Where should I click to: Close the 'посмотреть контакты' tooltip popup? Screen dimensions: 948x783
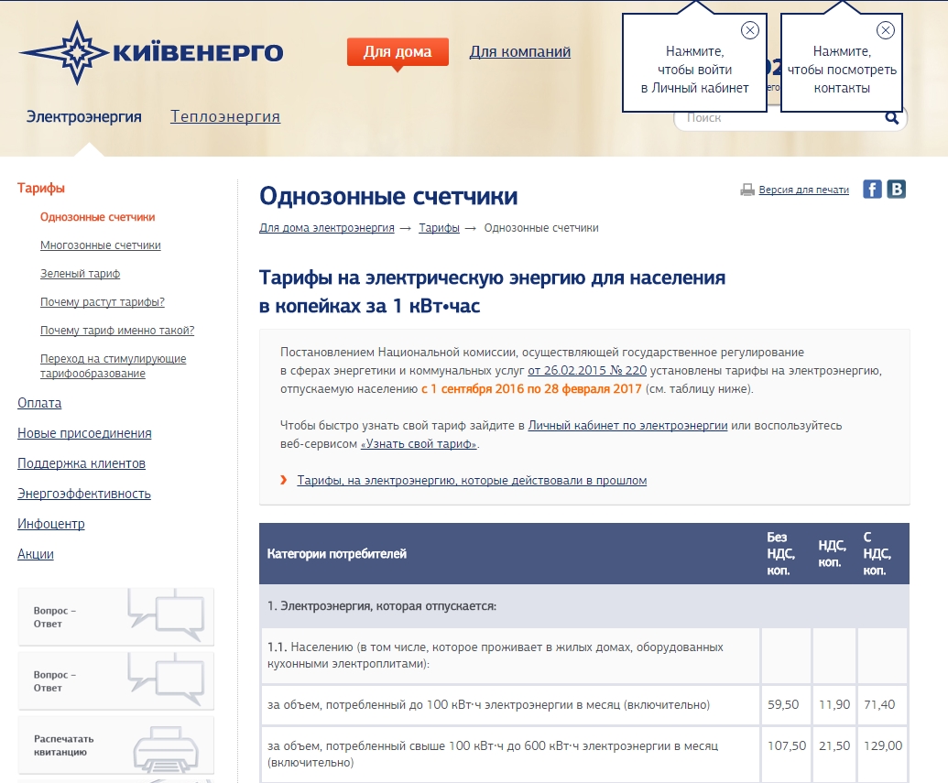point(885,30)
